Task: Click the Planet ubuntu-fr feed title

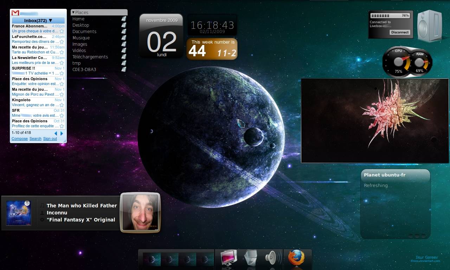Action: (385, 175)
